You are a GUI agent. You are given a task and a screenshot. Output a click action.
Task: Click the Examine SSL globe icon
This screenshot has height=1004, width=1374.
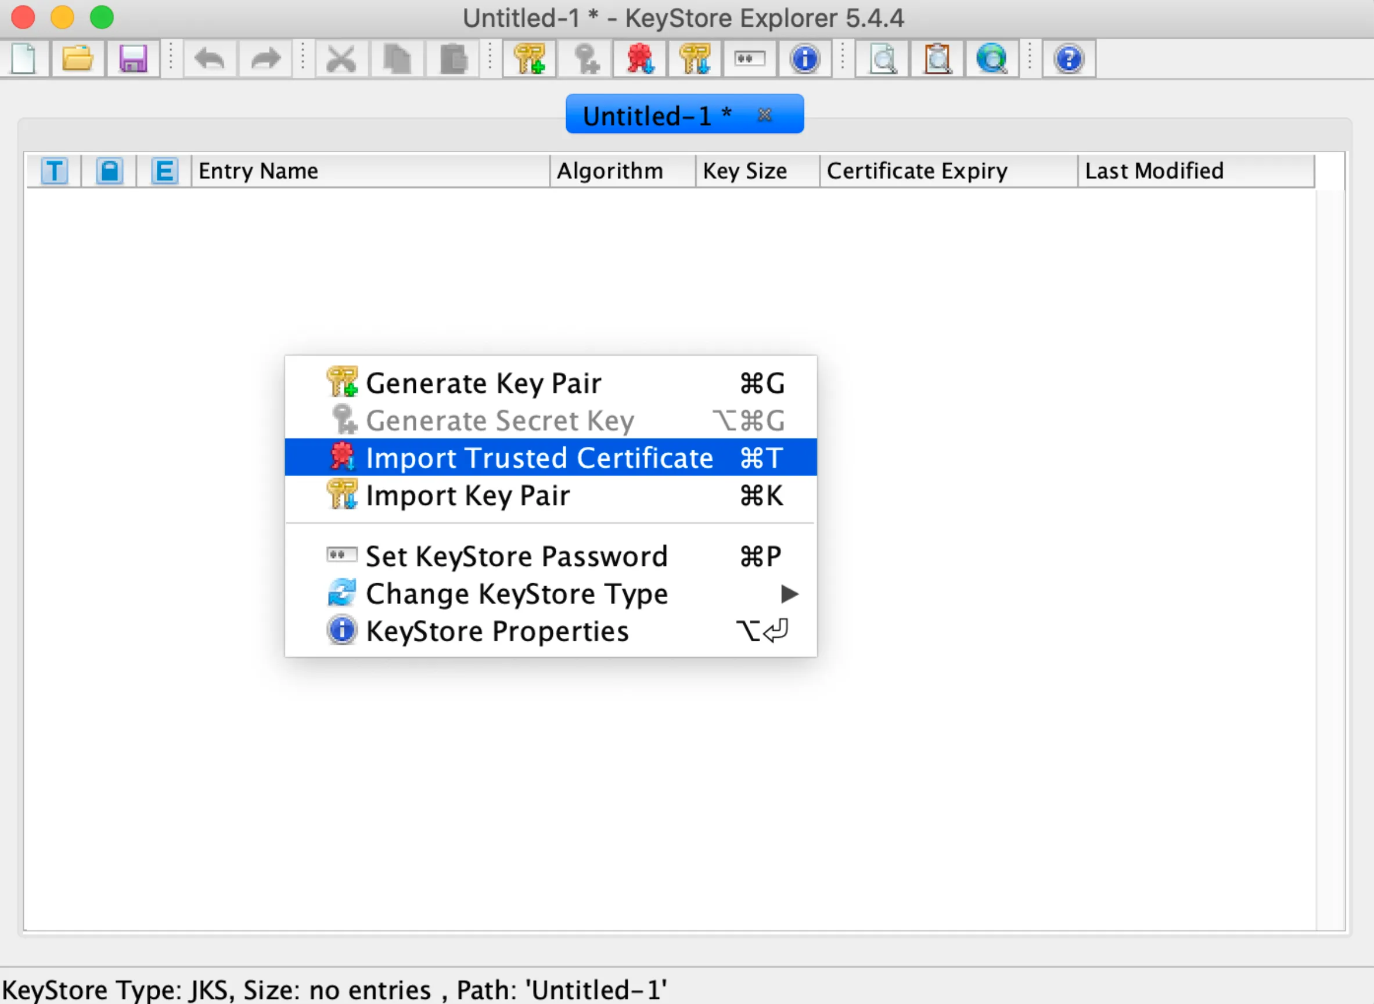pyautogui.click(x=991, y=59)
